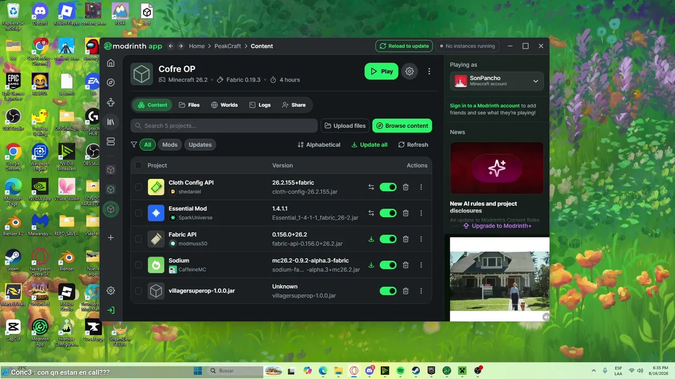Go forward using the breadcrumb forward arrow
This screenshot has height=379, width=675.
(x=181, y=46)
